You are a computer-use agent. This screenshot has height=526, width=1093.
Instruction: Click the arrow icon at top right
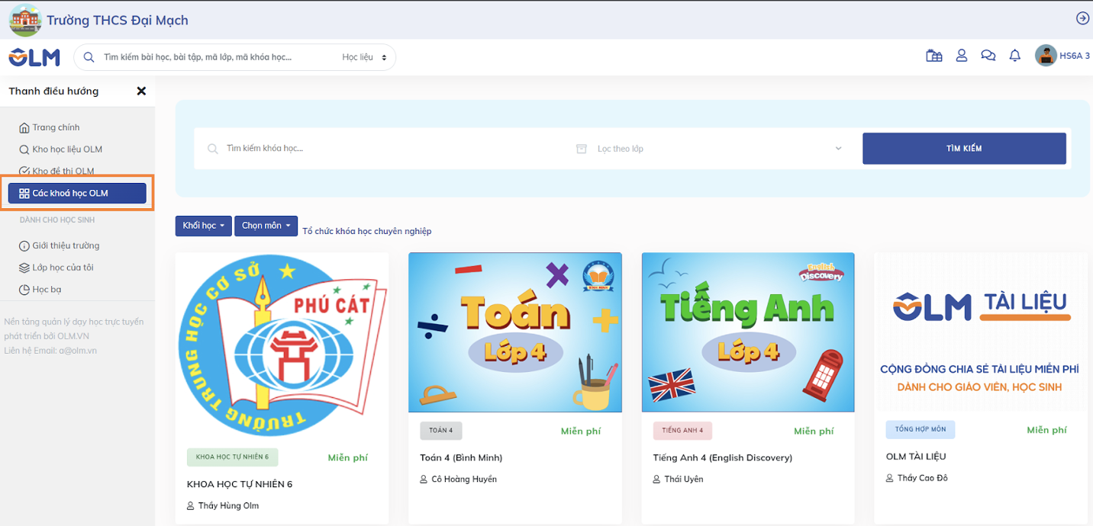click(1082, 18)
